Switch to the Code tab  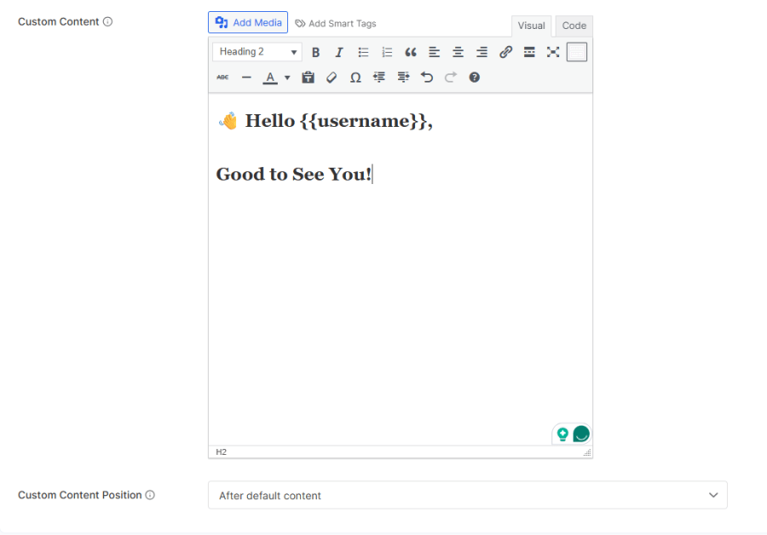click(574, 26)
